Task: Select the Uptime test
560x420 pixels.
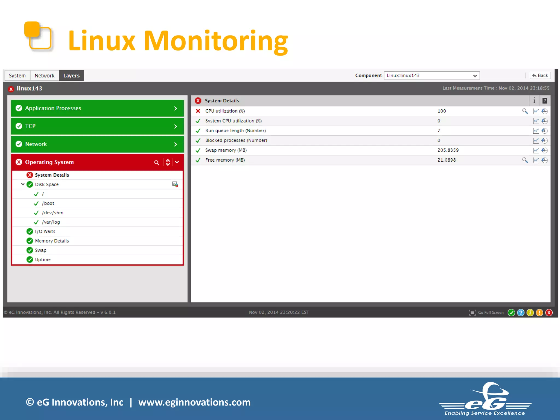Action: (x=43, y=260)
